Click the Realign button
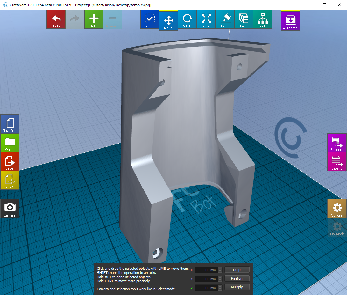The height and width of the screenshot is (295, 347). tap(237, 278)
